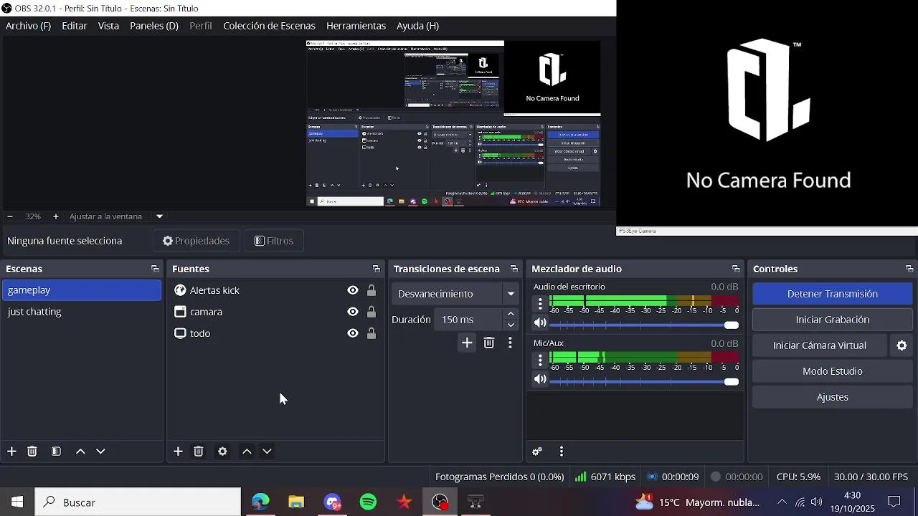Remove transition trash icon
Screen dimensions: 918x516
point(489,343)
